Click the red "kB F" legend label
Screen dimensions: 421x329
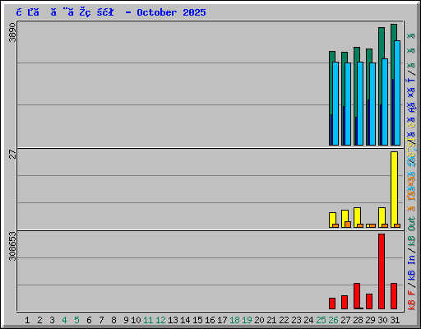point(411,300)
